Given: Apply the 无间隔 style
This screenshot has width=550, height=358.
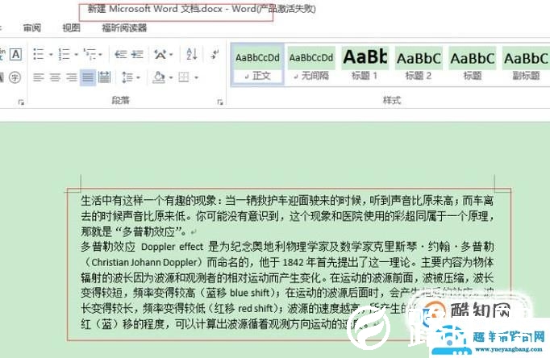Looking at the screenshot, I should tap(310, 65).
